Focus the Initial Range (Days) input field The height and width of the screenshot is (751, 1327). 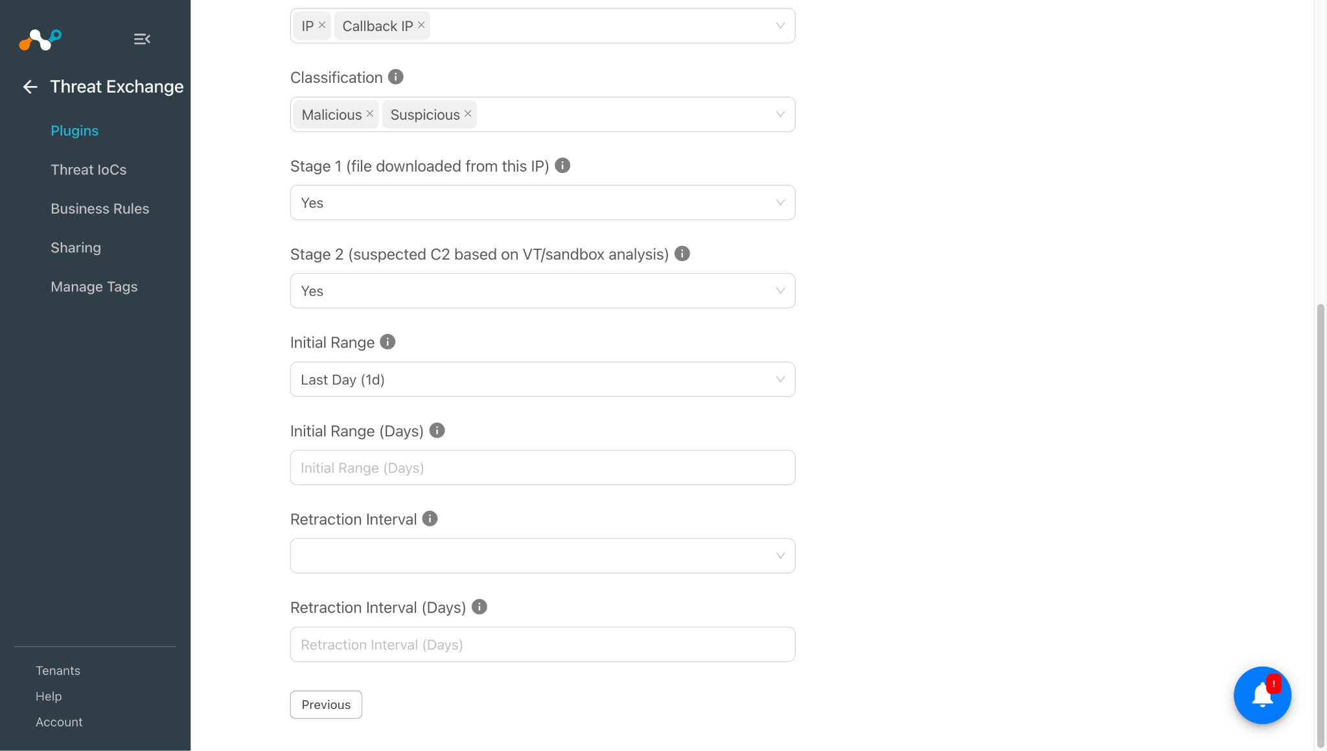542,467
